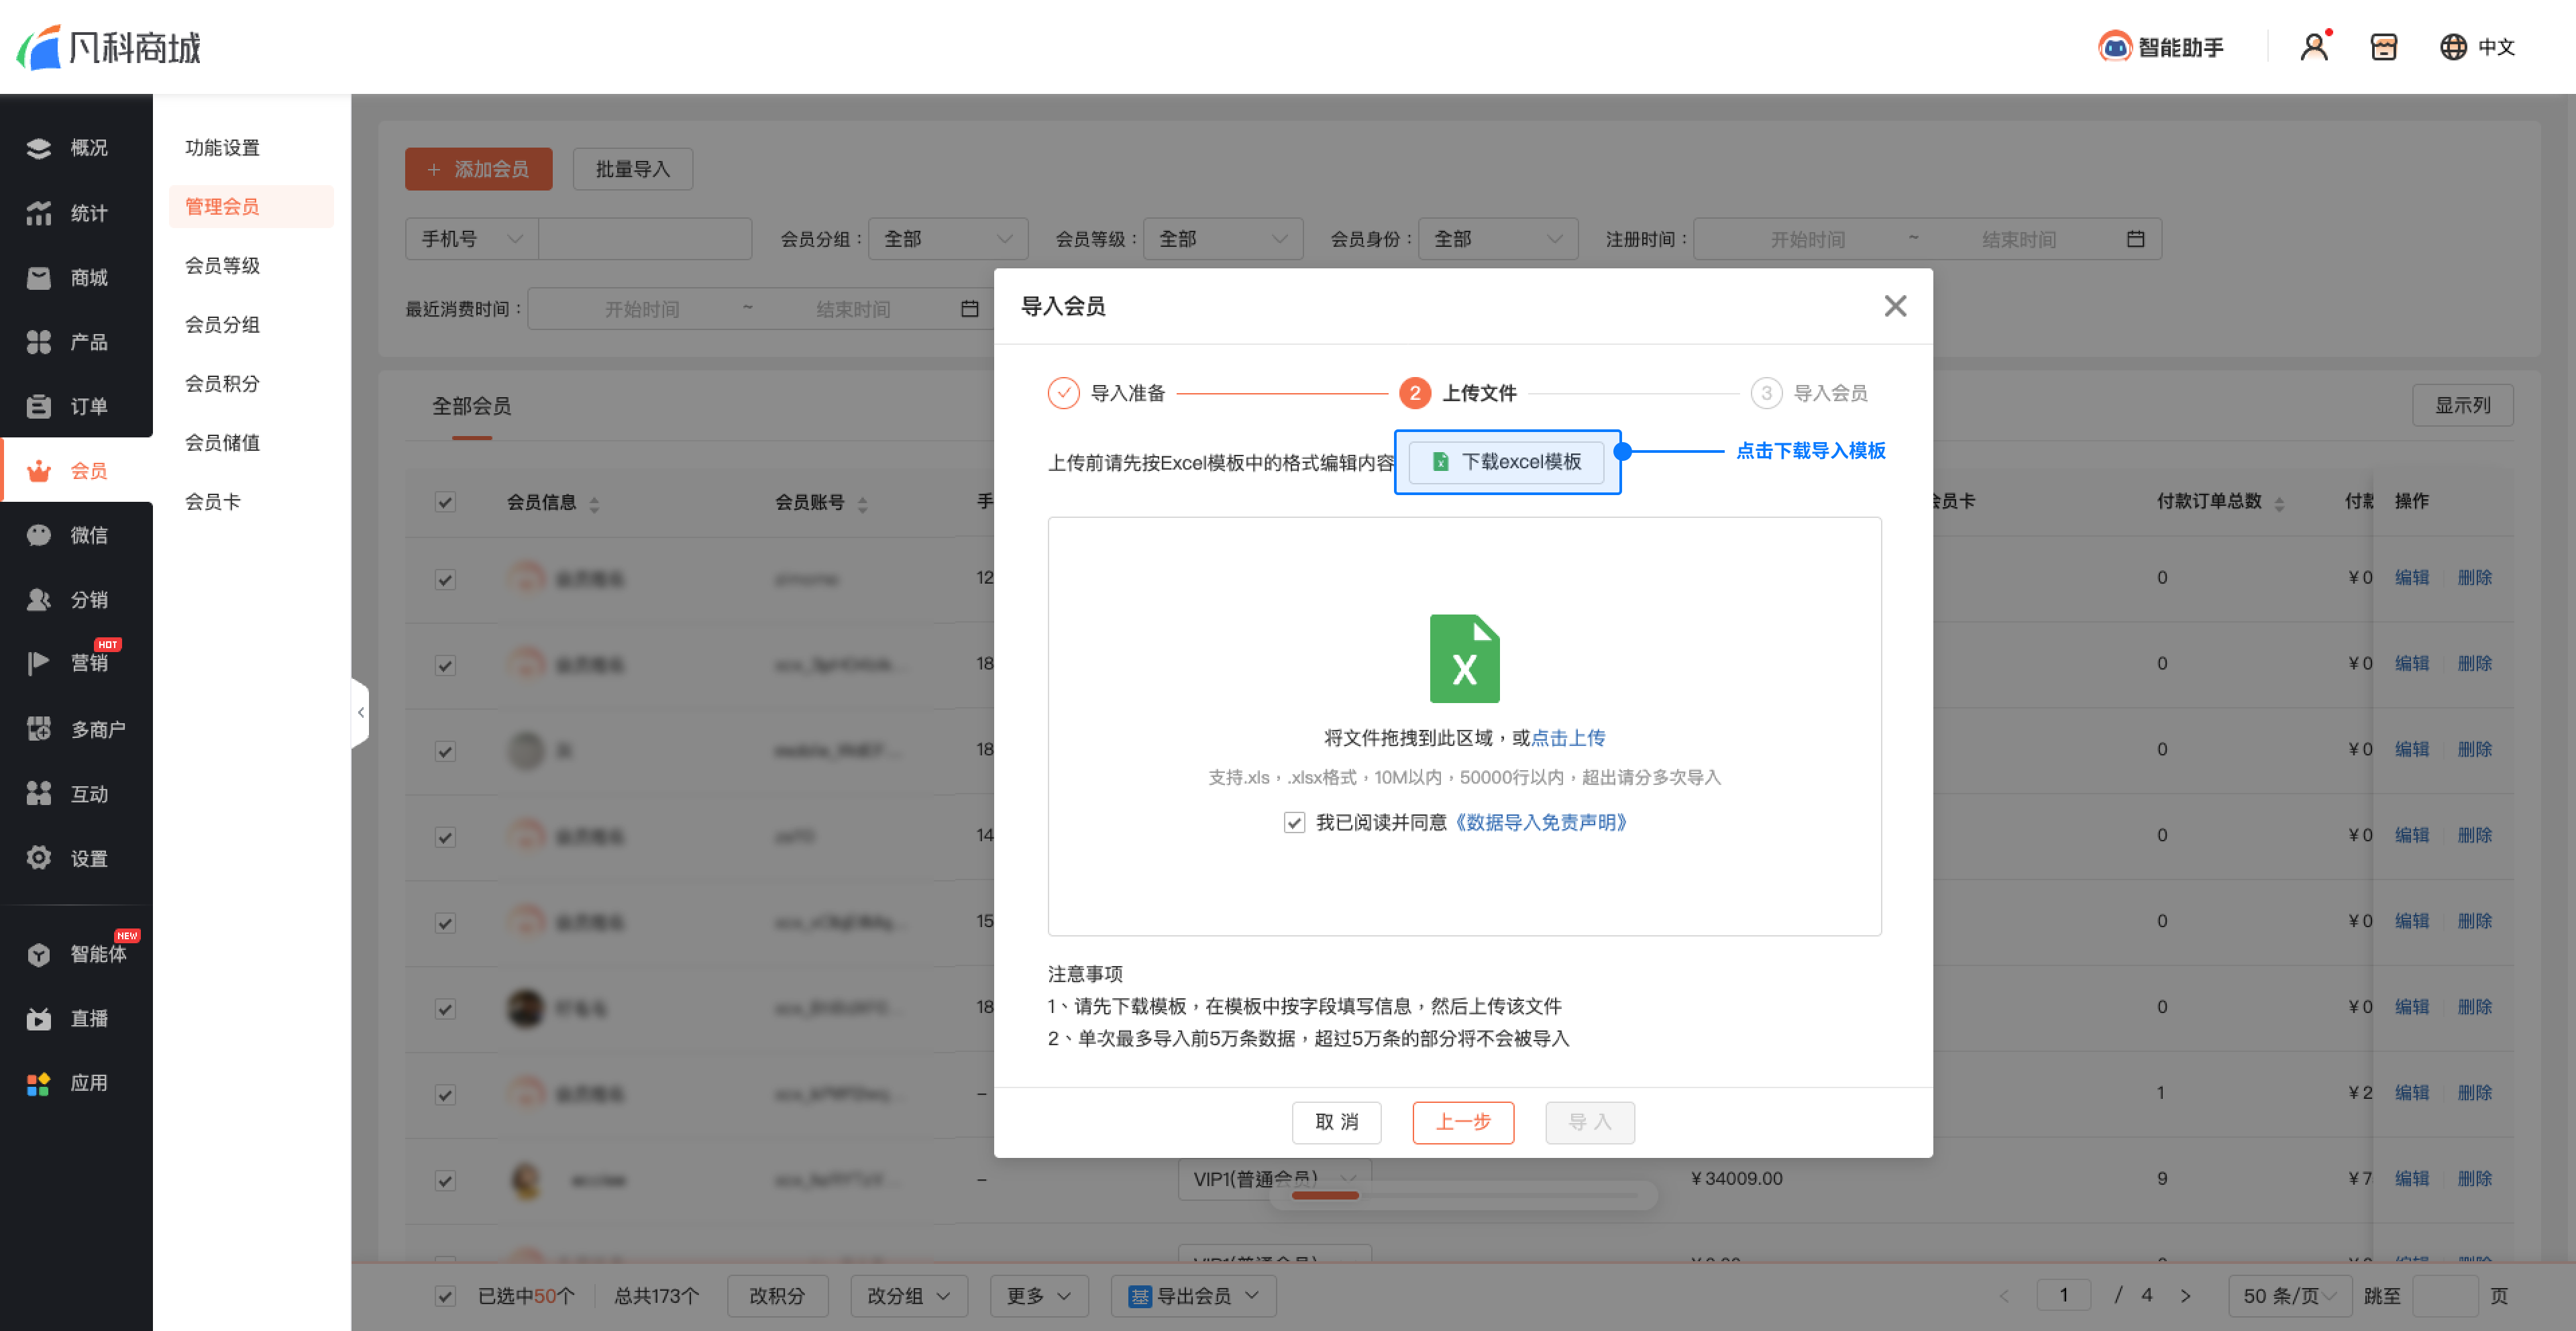2576x1331 pixels.
Task: Select 会员等级 in the submenu
Action: 222,265
